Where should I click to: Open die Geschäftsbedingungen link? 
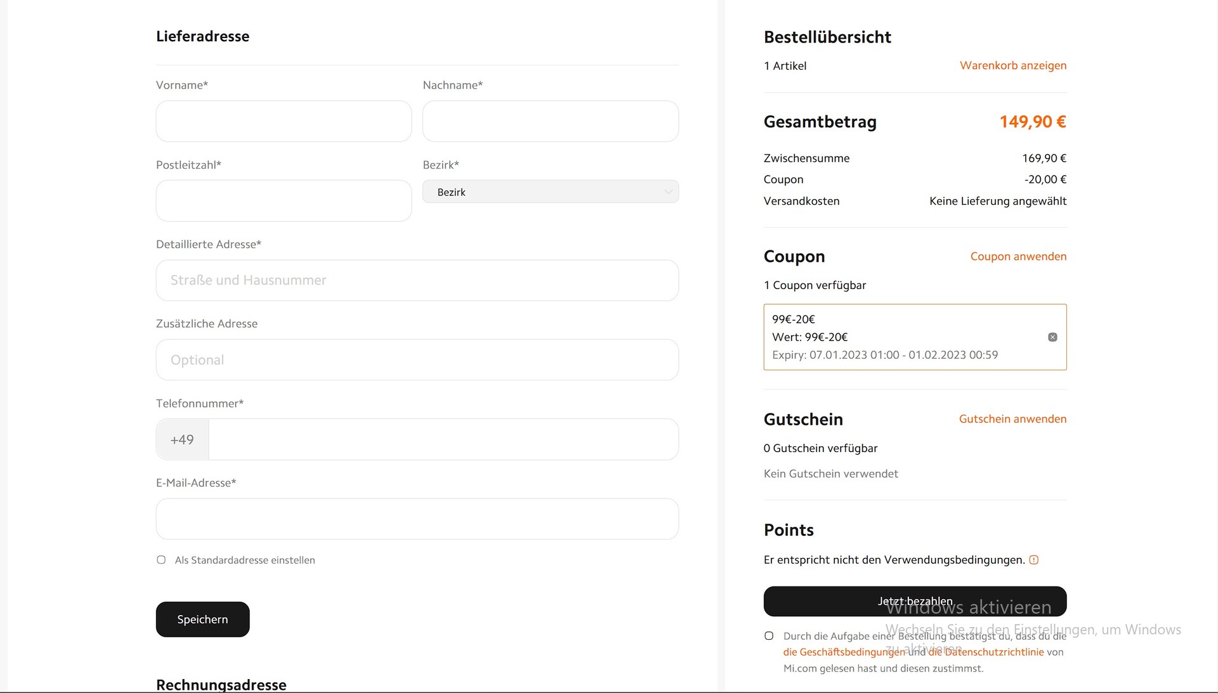[844, 652]
